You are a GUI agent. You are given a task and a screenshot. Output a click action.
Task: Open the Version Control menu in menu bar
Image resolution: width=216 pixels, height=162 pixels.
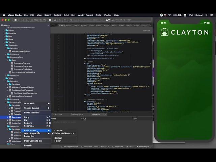[x=85, y=15]
